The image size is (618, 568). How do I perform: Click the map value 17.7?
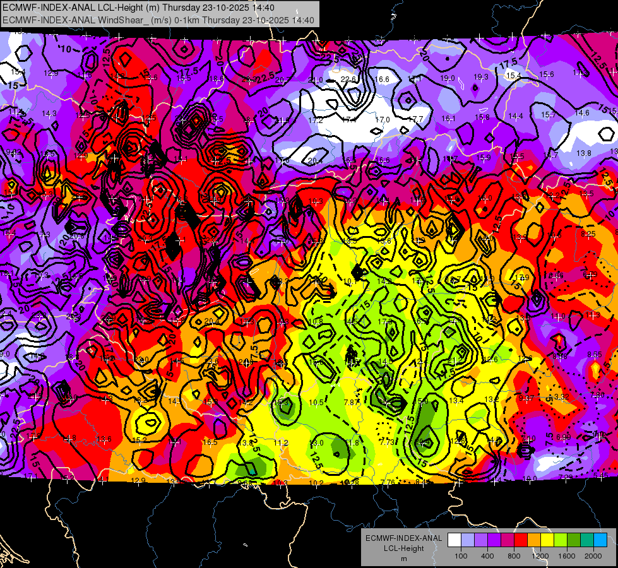coord(415,119)
